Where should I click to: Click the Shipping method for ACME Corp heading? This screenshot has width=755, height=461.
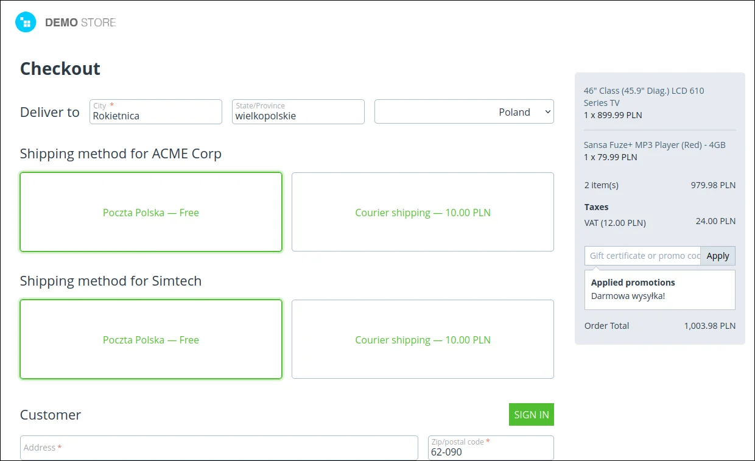click(x=121, y=153)
